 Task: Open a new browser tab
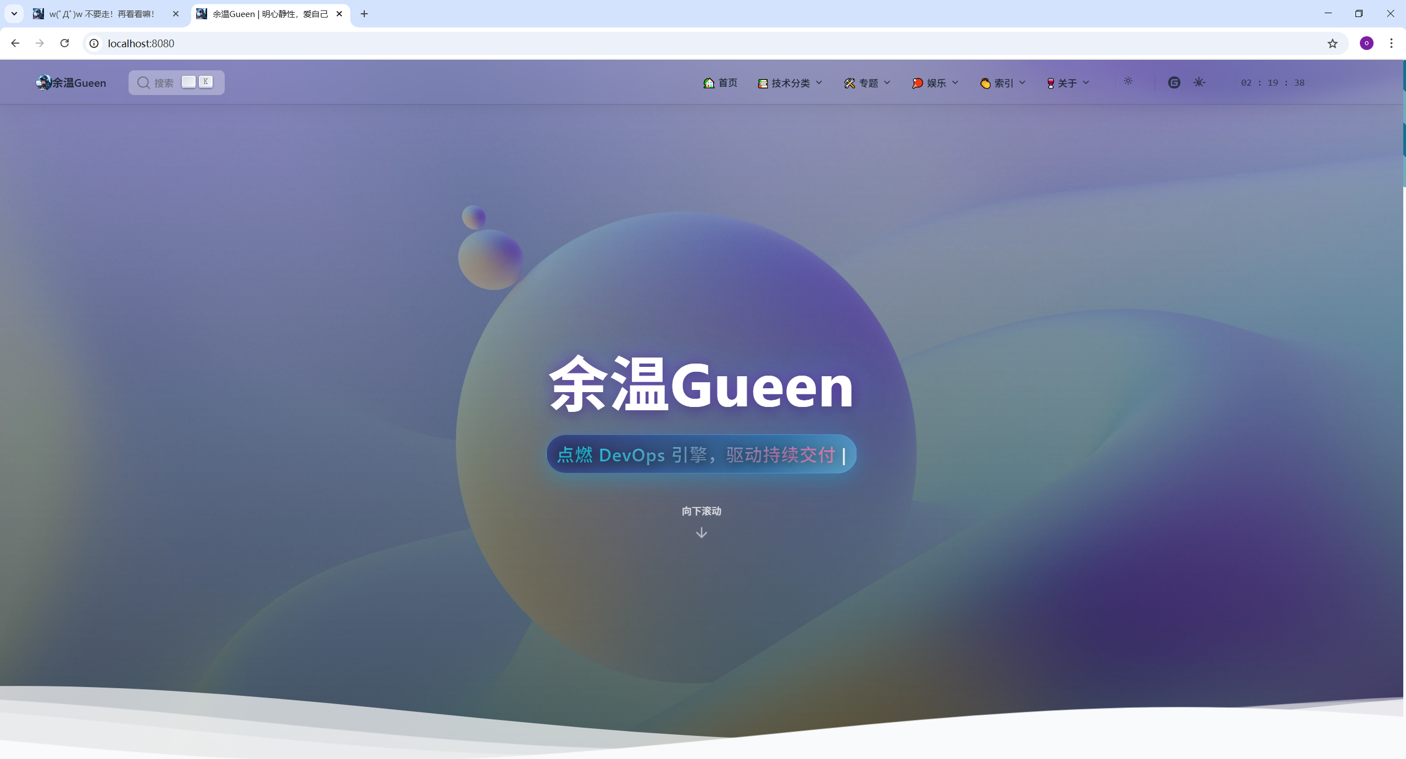[x=364, y=14]
